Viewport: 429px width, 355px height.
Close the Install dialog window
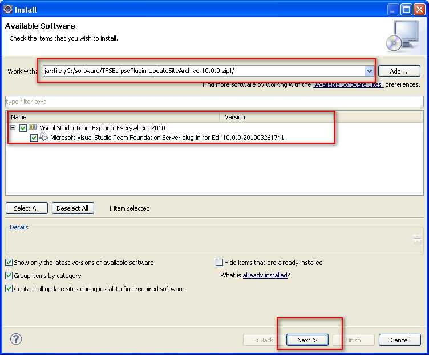click(x=419, y=10)
